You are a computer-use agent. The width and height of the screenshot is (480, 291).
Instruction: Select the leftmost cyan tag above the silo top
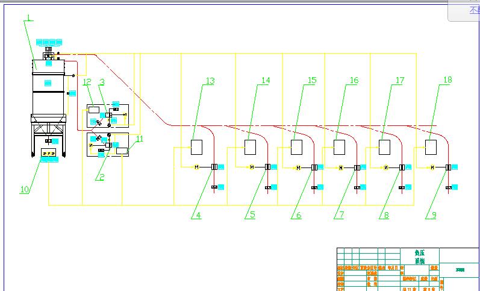39,42
